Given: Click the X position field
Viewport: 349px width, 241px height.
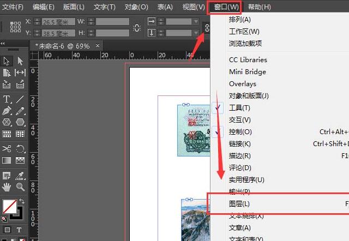Looking at the screenshot, I should click(x=58, y=22).
